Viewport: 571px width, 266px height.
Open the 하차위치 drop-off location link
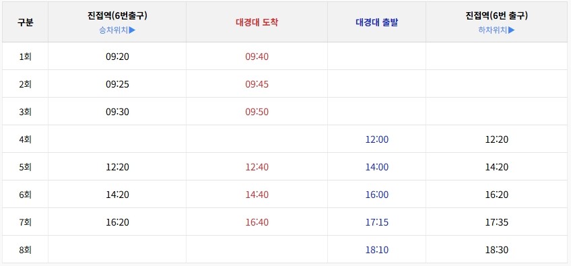click(497, 30)
